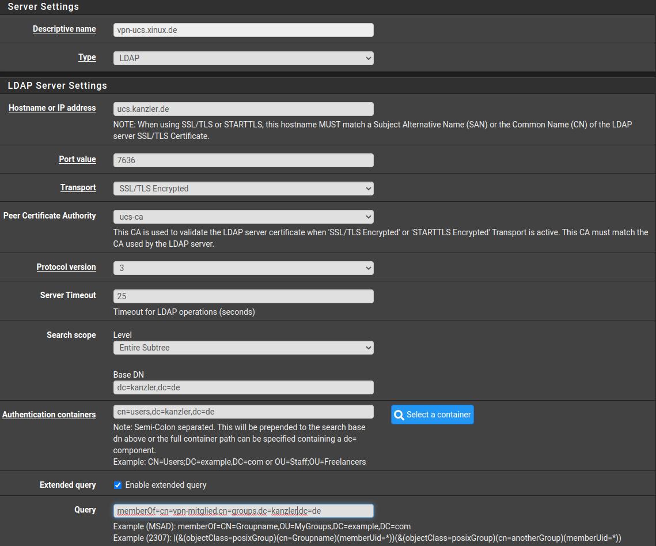Click the Descriptive name label link
The image size is (656, 546).
point(64,29)
